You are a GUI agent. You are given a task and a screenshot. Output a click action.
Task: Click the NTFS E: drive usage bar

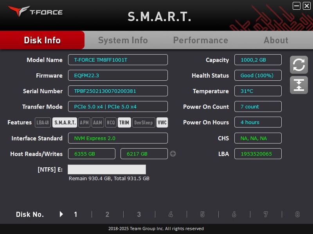107,169
